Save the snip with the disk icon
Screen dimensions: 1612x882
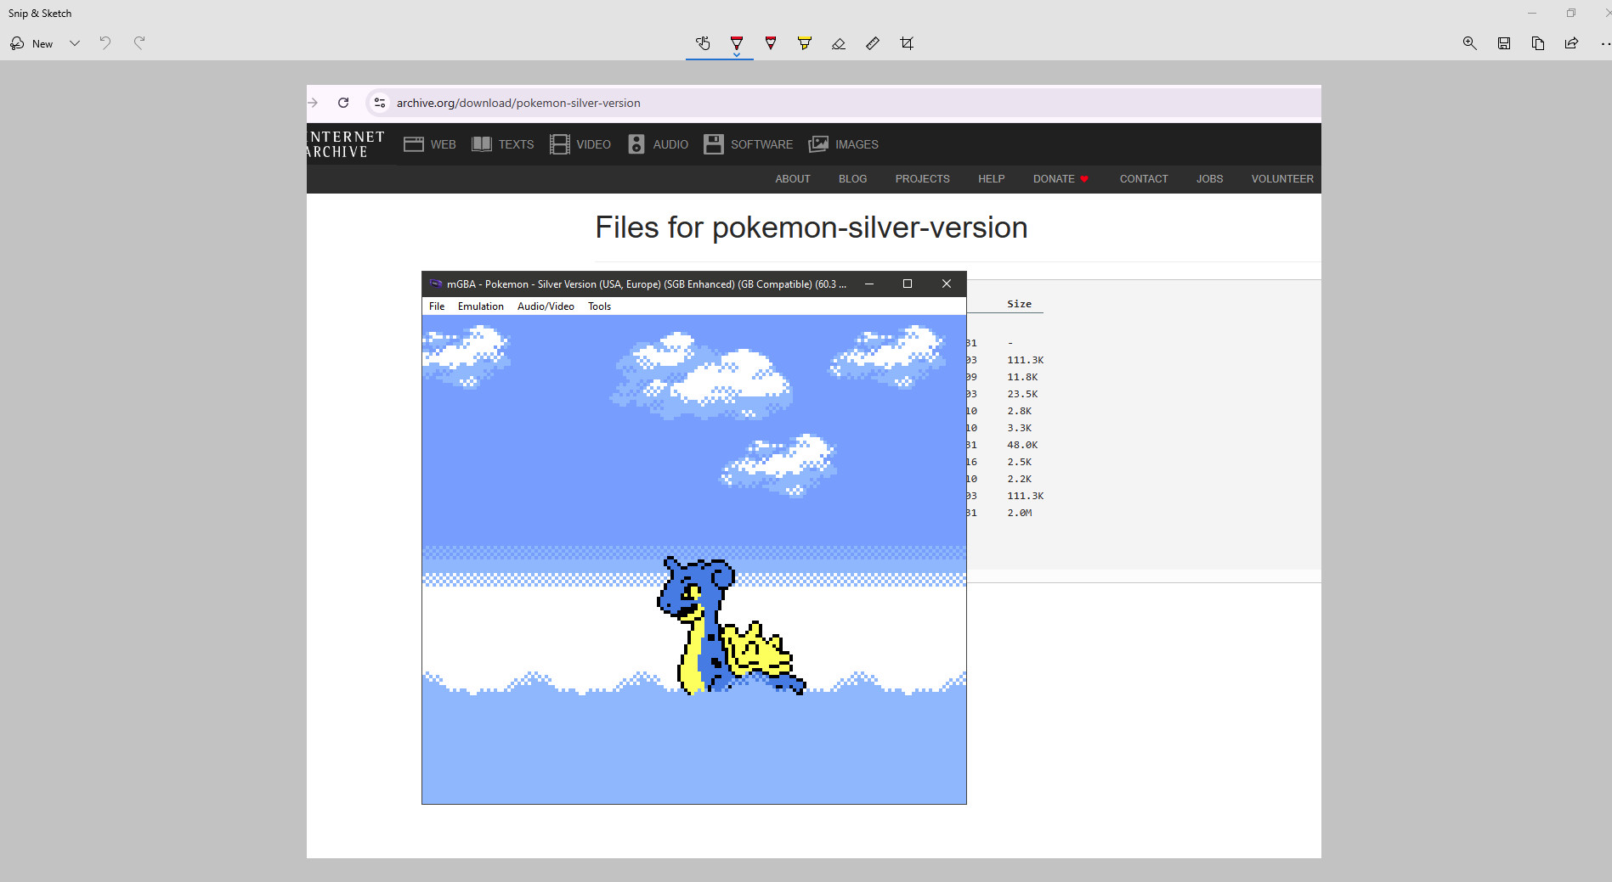pos(1504,43)
